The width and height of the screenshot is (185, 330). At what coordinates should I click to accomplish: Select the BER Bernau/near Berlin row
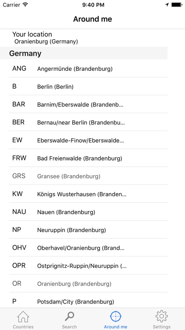88,122
